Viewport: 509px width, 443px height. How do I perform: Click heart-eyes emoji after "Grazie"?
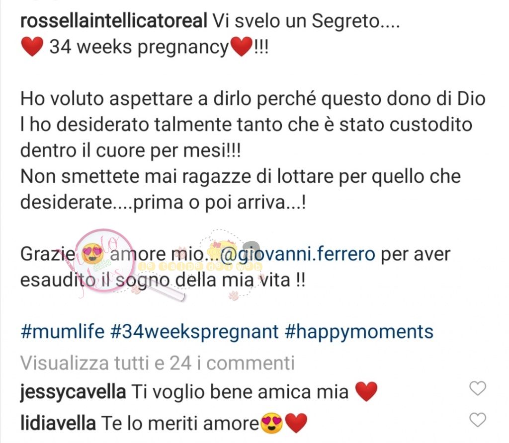click(x=93, y=253)
